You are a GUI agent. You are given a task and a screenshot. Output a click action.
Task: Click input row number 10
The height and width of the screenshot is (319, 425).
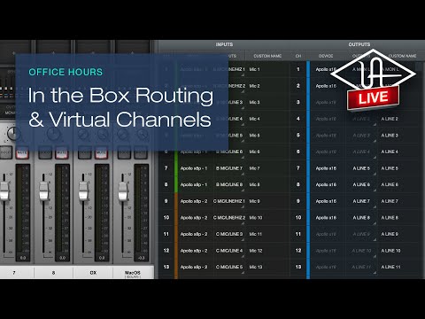(x=166, y=218)
